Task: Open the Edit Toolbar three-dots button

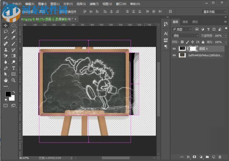Action: [6, 86]
